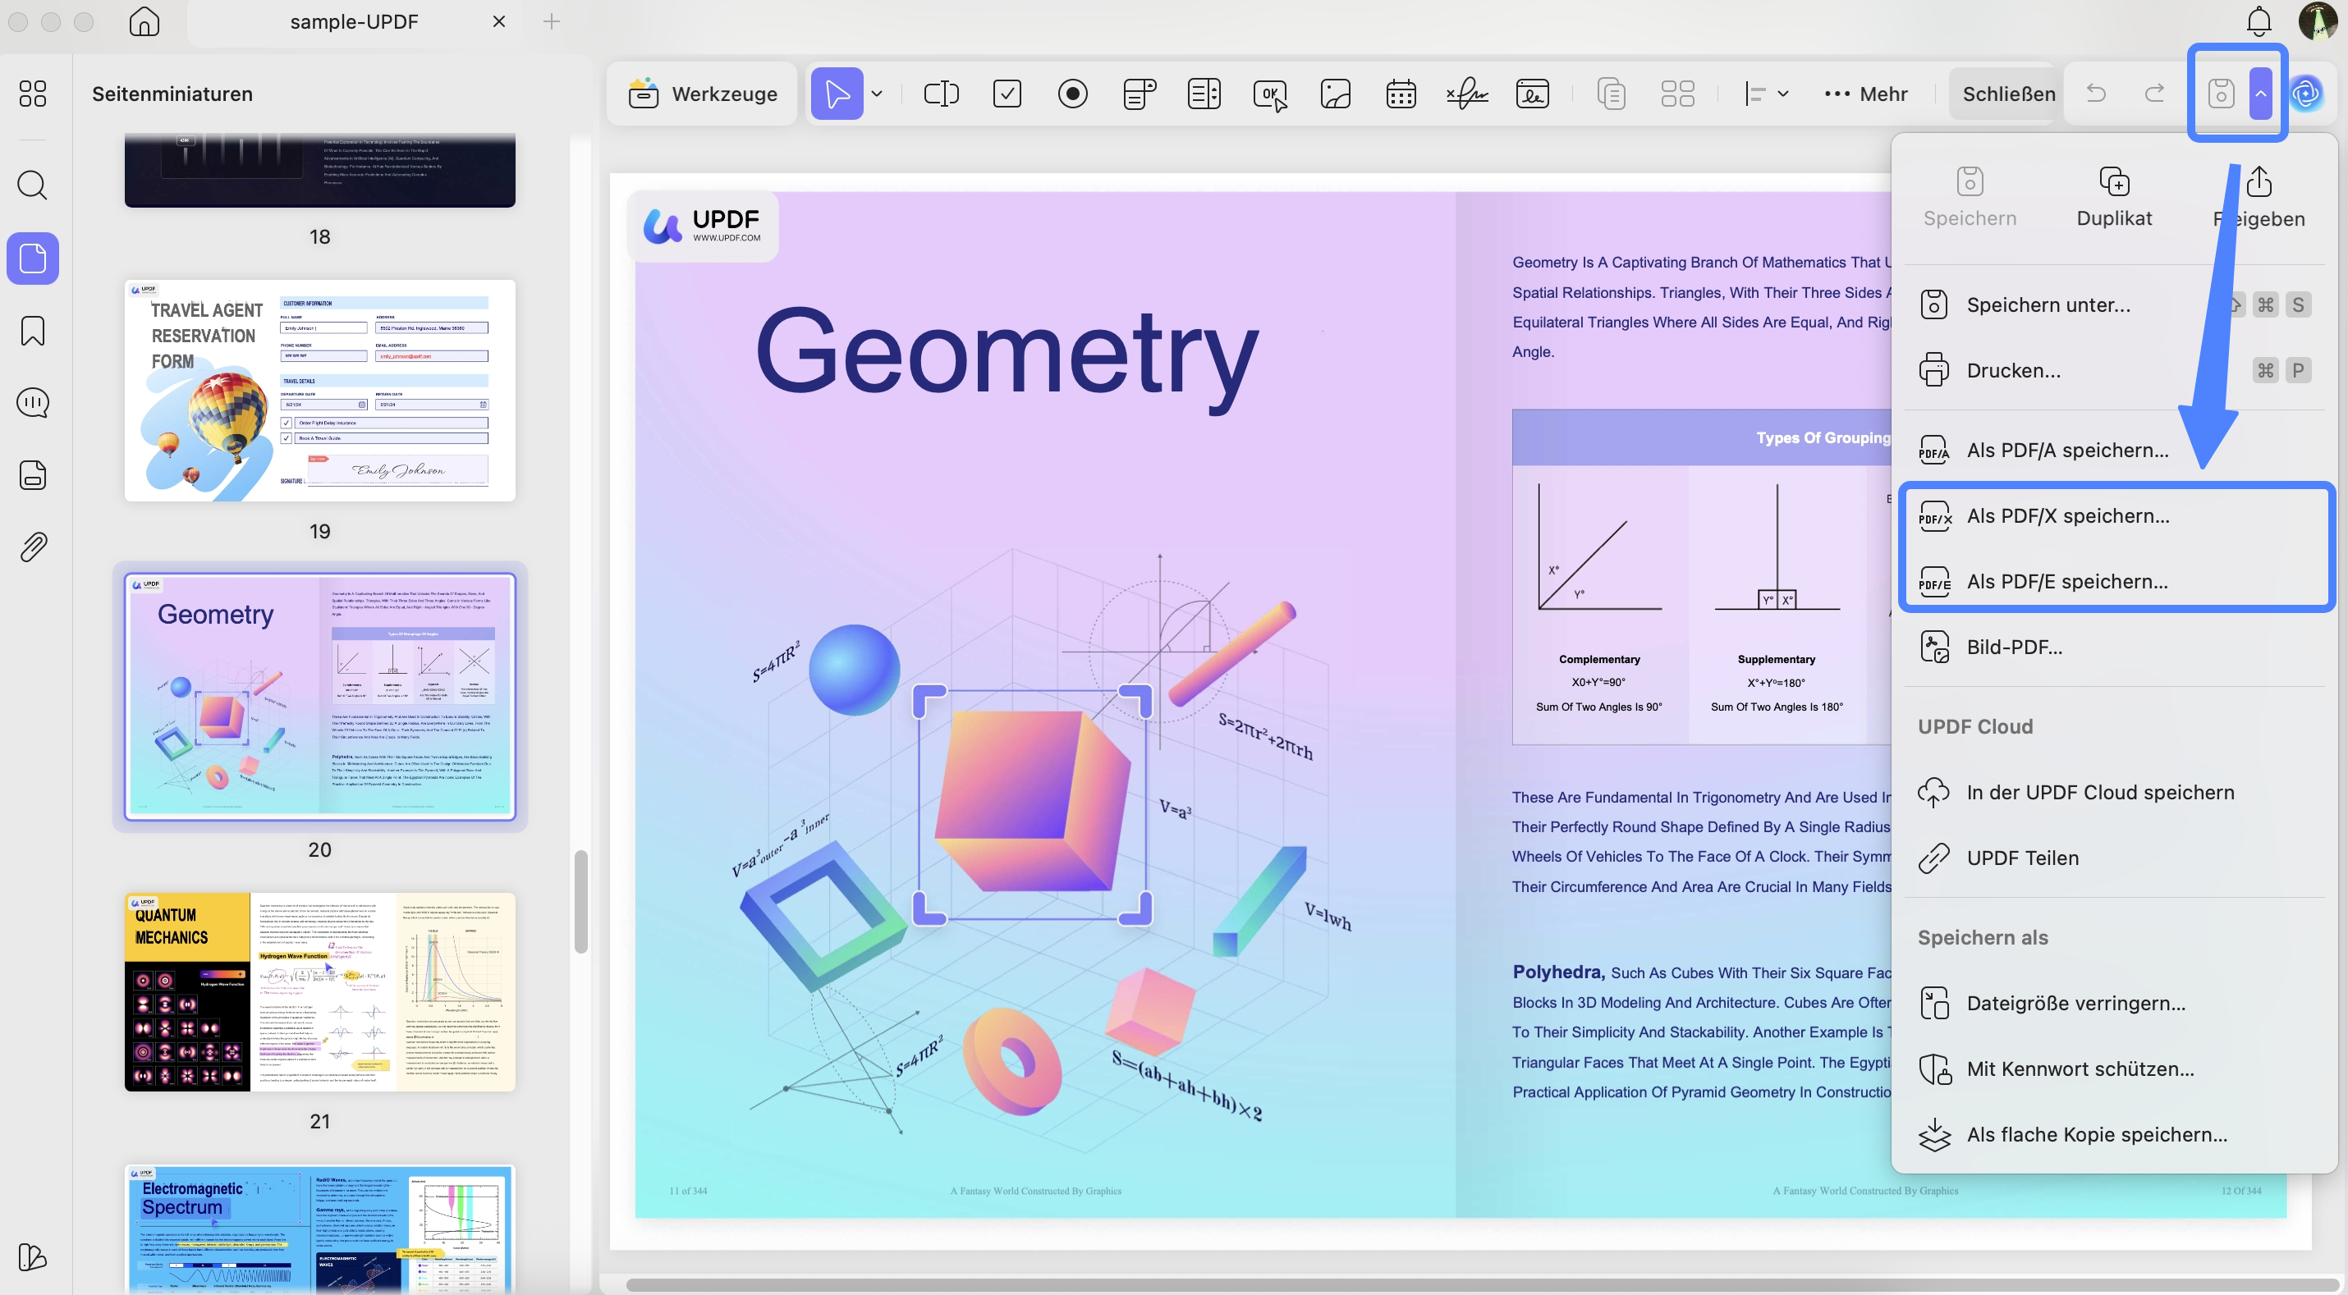Click the Schließen button
Image resolution: width=2348 pixels, height=1295 pixels.
[2008, 94]
